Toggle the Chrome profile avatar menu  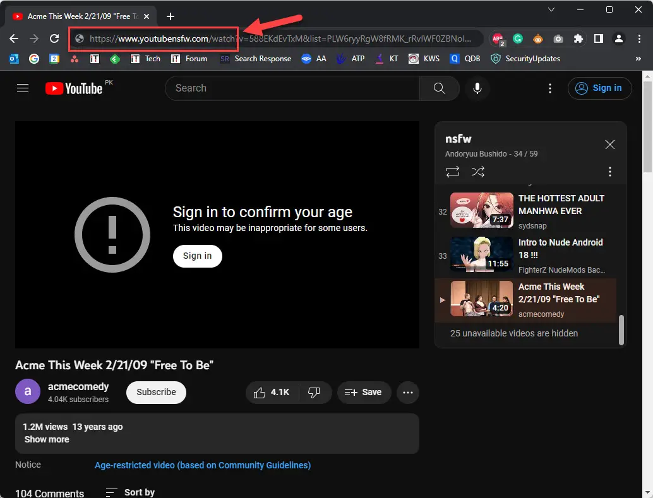click(619, 39)
